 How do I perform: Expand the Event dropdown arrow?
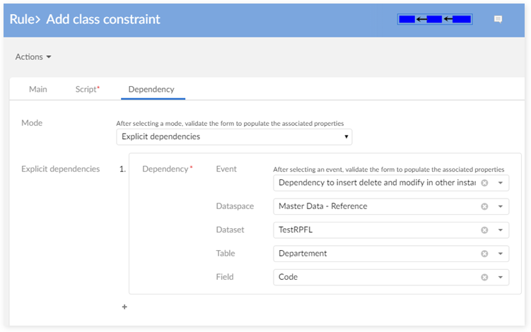500,183
